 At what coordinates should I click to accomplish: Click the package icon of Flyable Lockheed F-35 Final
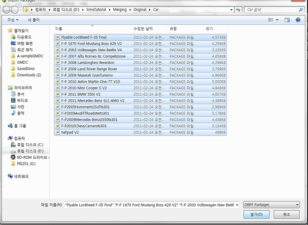point(58,37)
